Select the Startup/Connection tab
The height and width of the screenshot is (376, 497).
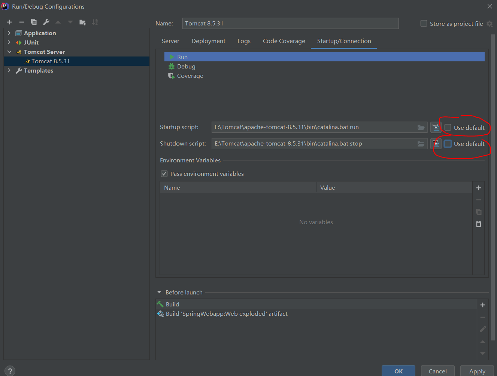344,41
